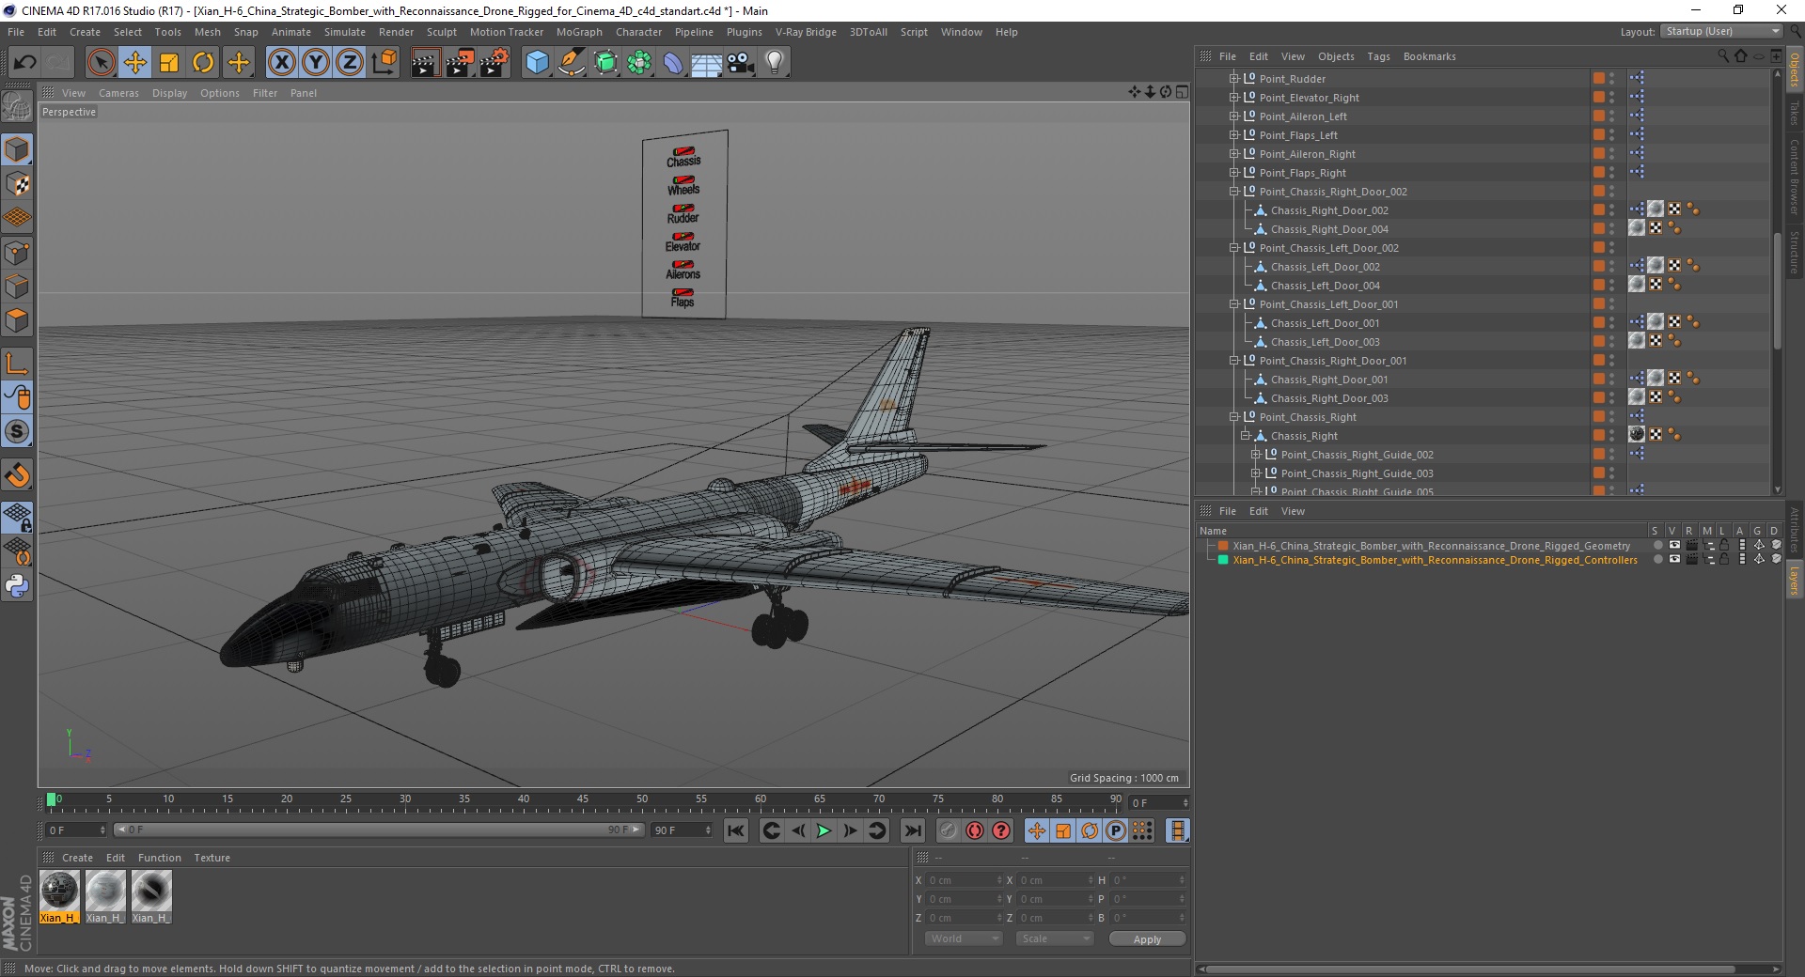The width and height of the screenshot is (1805, 977).
Task: Collapse Point_Chassis_Left_Door_001 tree node
Action: [x=1234, y=304]
